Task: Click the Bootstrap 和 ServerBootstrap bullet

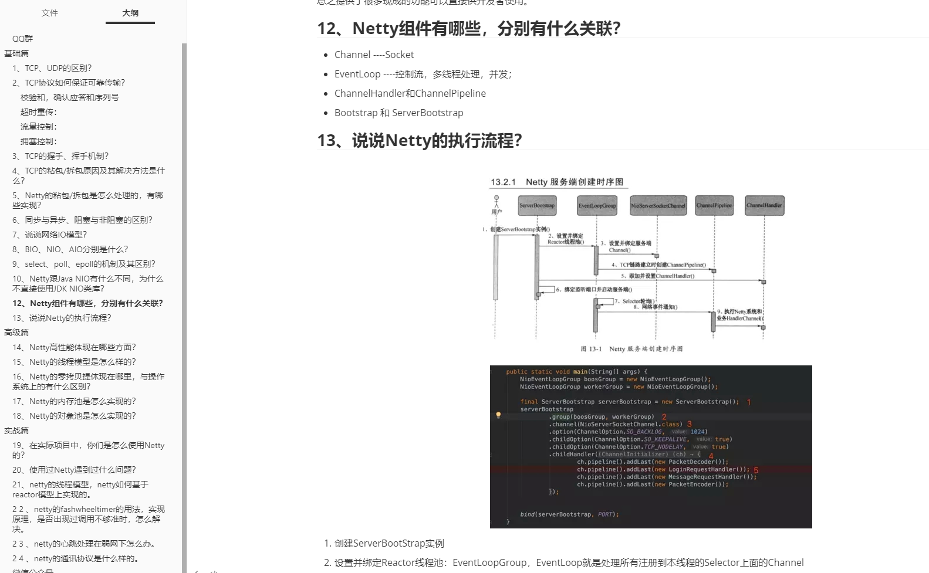Action: tap(398, 113)
